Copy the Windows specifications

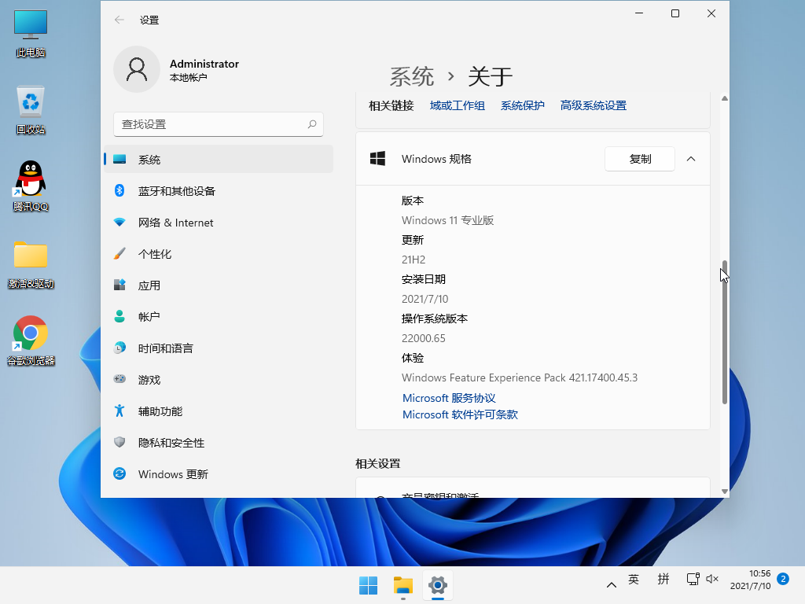640,159
